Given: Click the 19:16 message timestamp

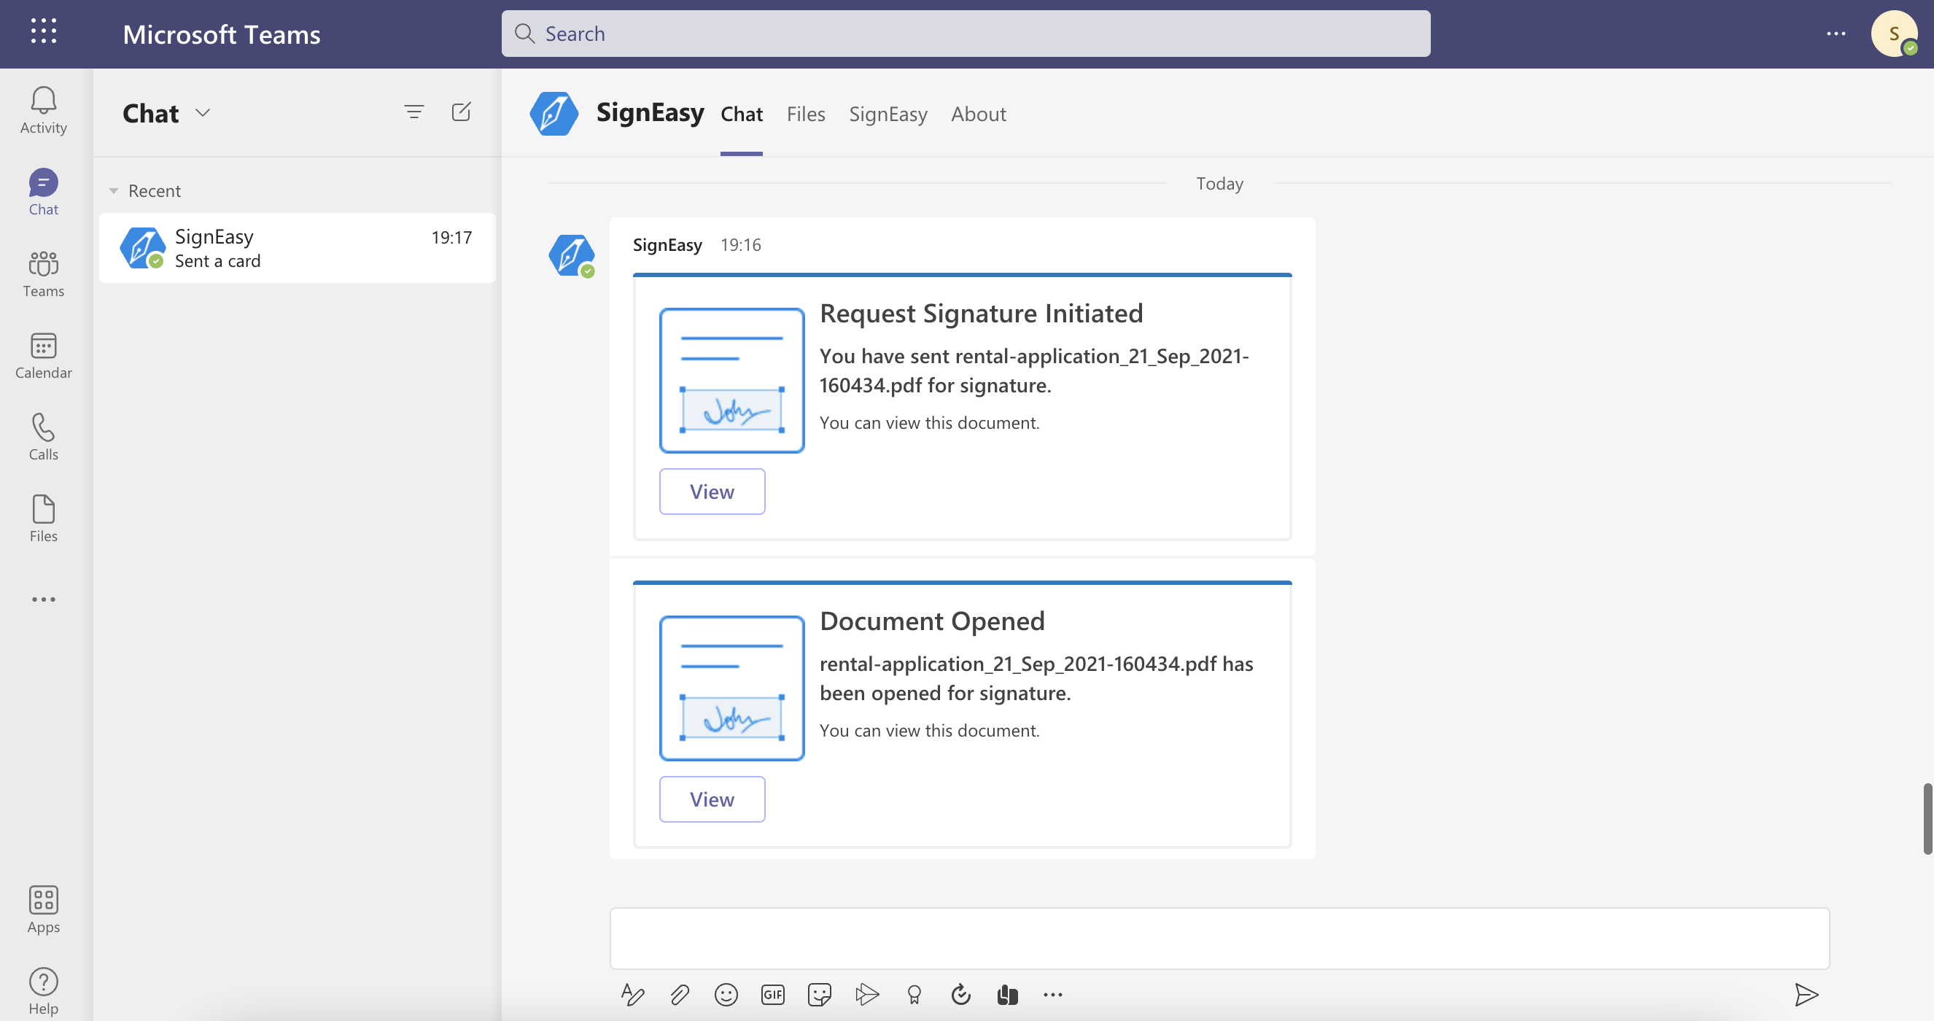Looking at the screenshot, I should coord(741,245).
